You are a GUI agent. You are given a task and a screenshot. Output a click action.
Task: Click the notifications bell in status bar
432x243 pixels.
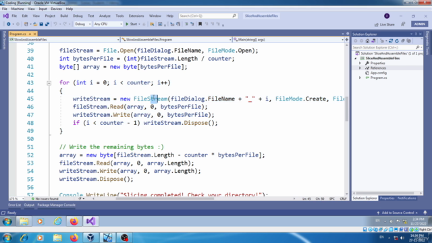pyautogui.click(x=425, y=213)
